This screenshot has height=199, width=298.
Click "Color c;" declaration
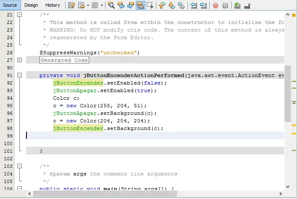point(66,98)
